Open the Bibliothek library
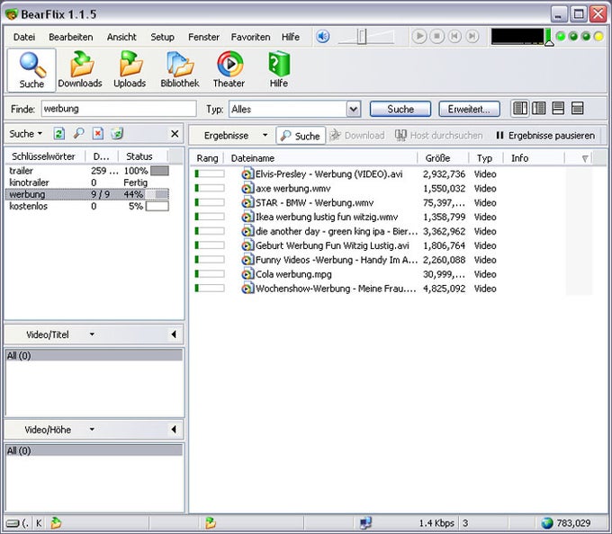The width and height of the screenshot is (612, 534). (179, 70)
